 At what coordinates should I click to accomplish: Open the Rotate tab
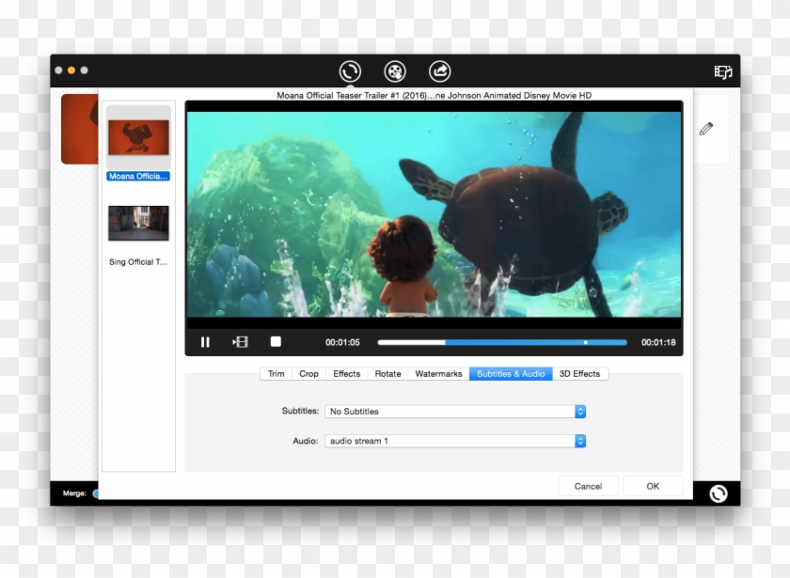(x=387, y=374)
